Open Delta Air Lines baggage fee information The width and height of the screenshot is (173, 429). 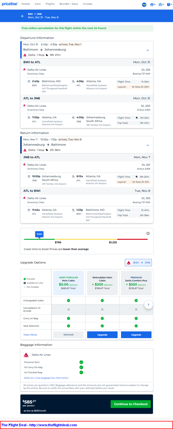46,378
